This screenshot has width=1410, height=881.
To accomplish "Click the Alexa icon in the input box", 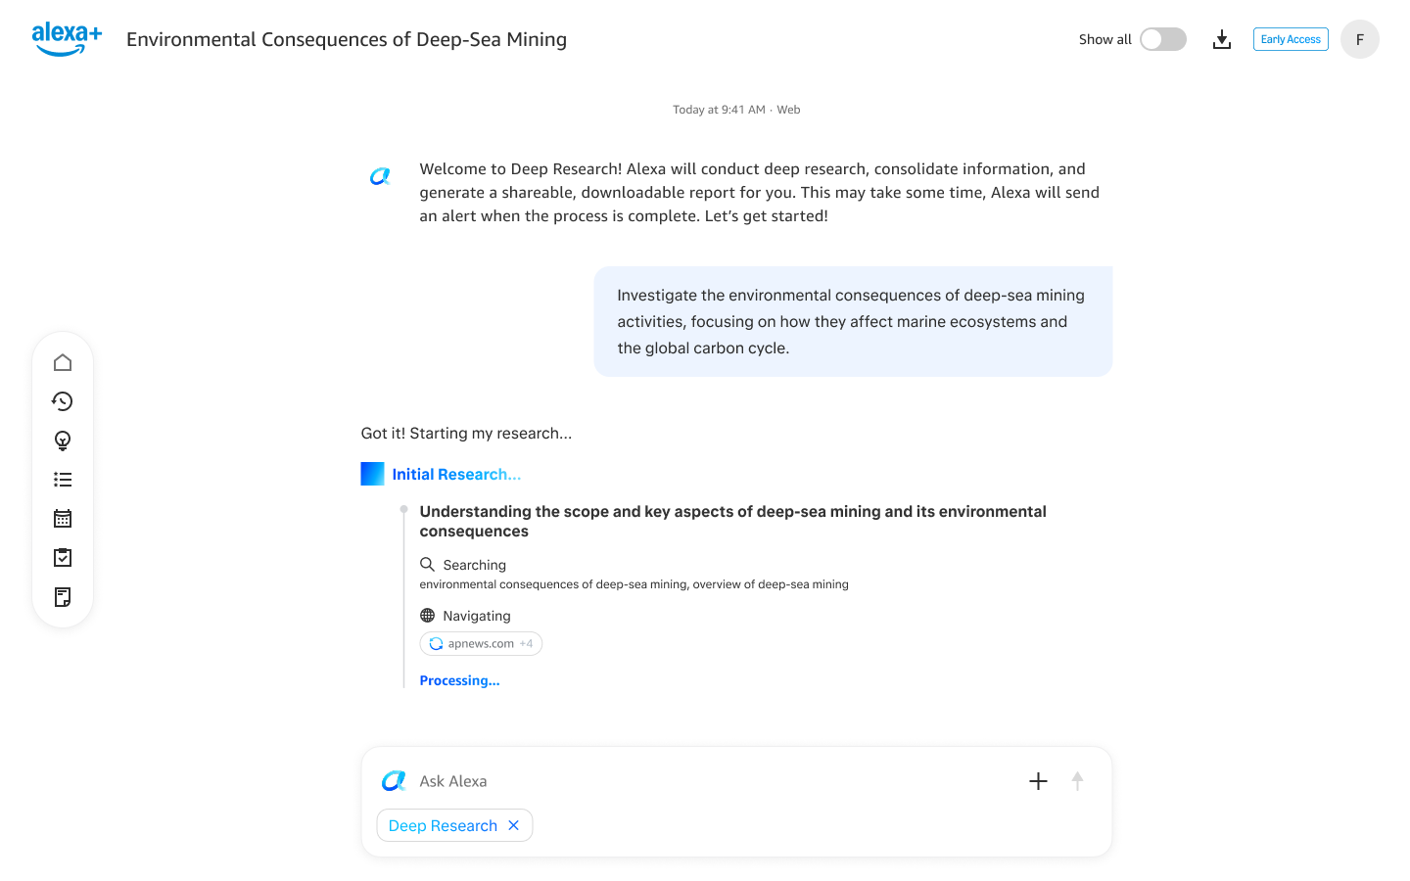I will click(x=394, y=781).
